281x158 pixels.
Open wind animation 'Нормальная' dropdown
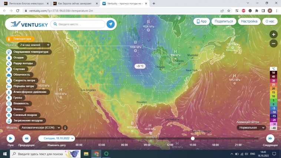click(x=251, y=128)
